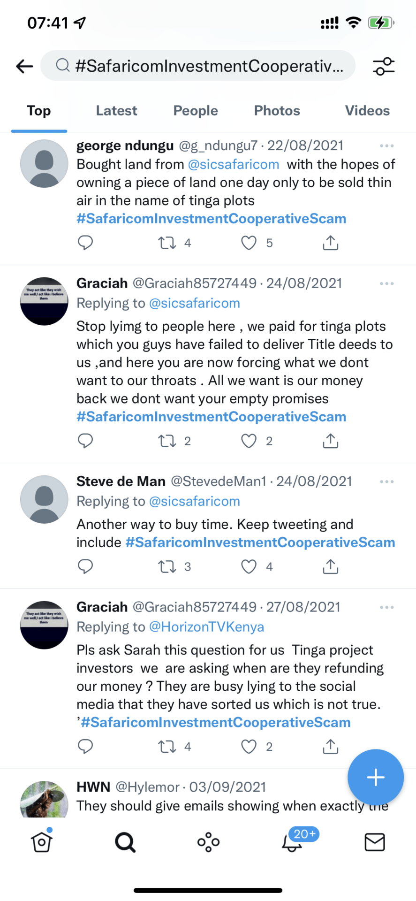Viewport: 416px width, 901px height.
Task: Open more options on Steve de Man's tweet
Action: tap(386, 482)
